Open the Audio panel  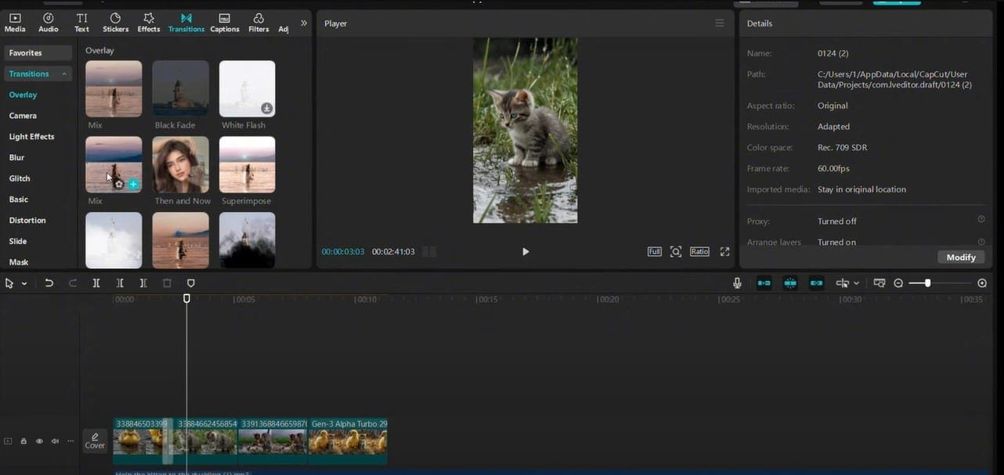[49, 23]
